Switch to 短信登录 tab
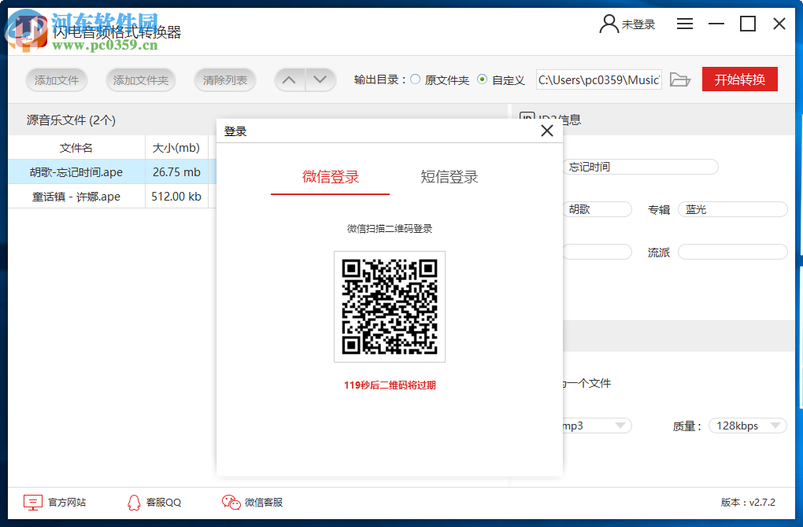The width and height of the screenshot is (803, 527). pyautogui.click(x=449, y=177)
